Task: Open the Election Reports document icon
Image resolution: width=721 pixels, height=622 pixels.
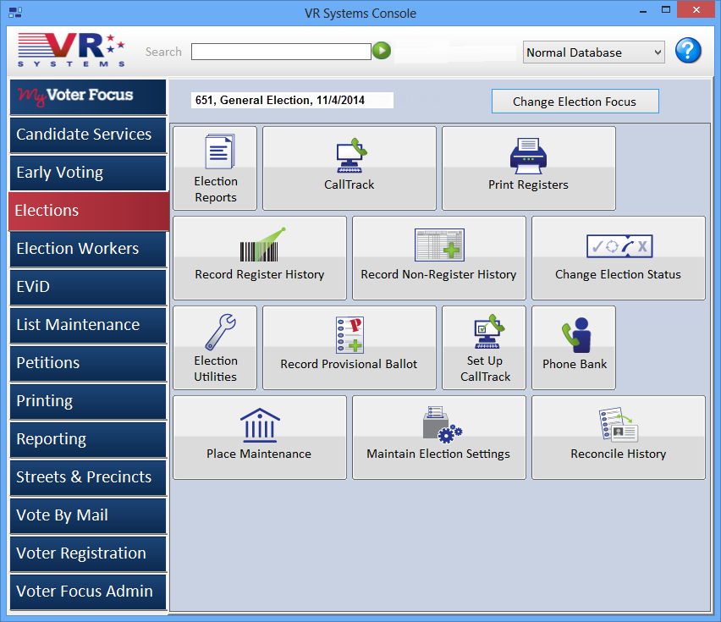Action: click(x=220, y=151)
